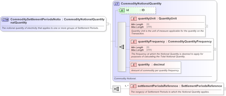Click the 'Quantity Unit is the unit of measure' description
Image resolution: width=226 pixels, height=96 pixels.
point(167,32)
